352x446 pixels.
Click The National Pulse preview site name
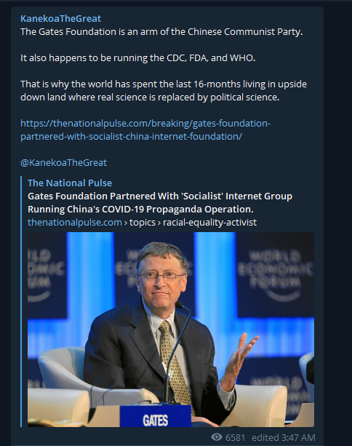tap(70, 183)
